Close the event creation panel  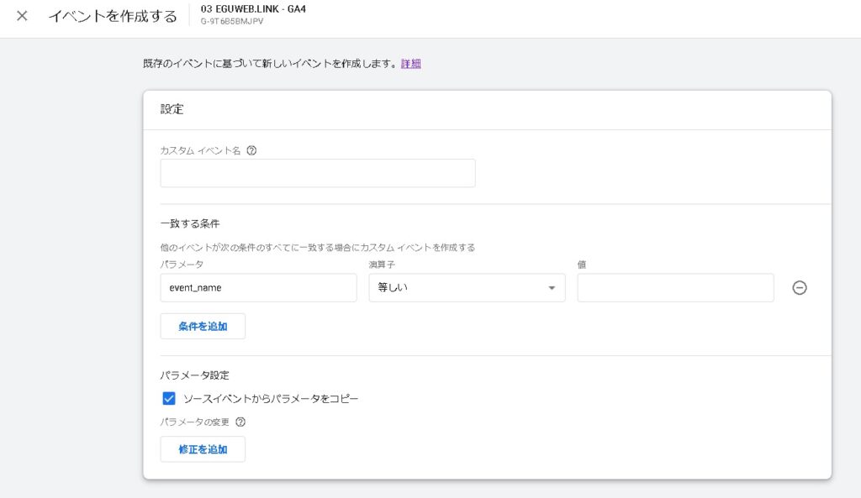pos(22,16)
